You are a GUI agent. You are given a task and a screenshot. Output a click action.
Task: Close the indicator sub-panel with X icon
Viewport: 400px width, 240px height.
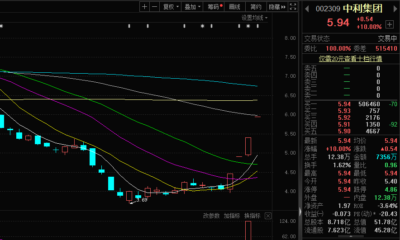click(268, 216)
